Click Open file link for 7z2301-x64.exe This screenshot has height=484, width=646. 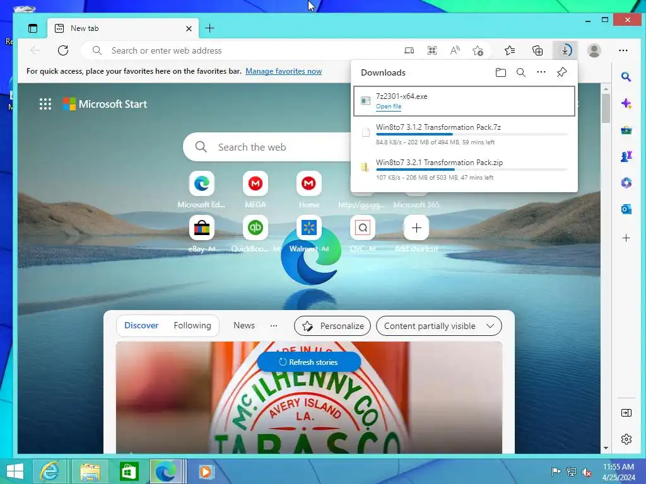pos(388,107)
